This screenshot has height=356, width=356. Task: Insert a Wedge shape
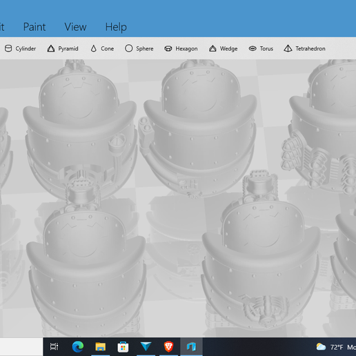pos(223,48)
